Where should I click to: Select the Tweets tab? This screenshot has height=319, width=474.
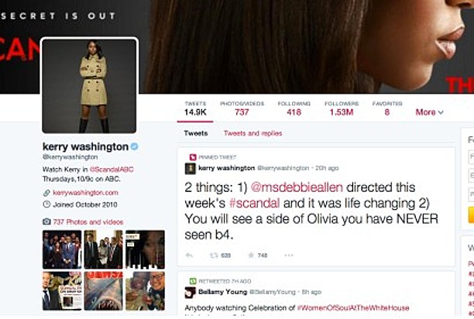coord(196,133)
